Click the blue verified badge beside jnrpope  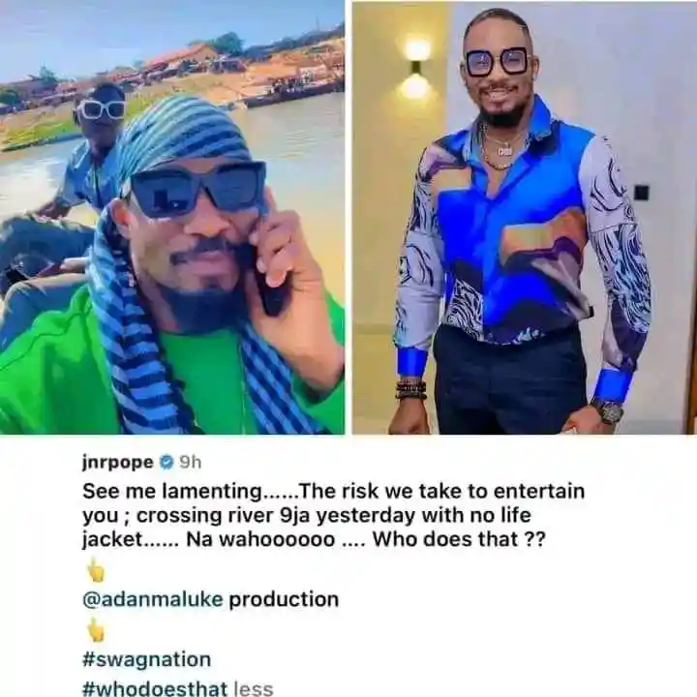coord(167,463)
